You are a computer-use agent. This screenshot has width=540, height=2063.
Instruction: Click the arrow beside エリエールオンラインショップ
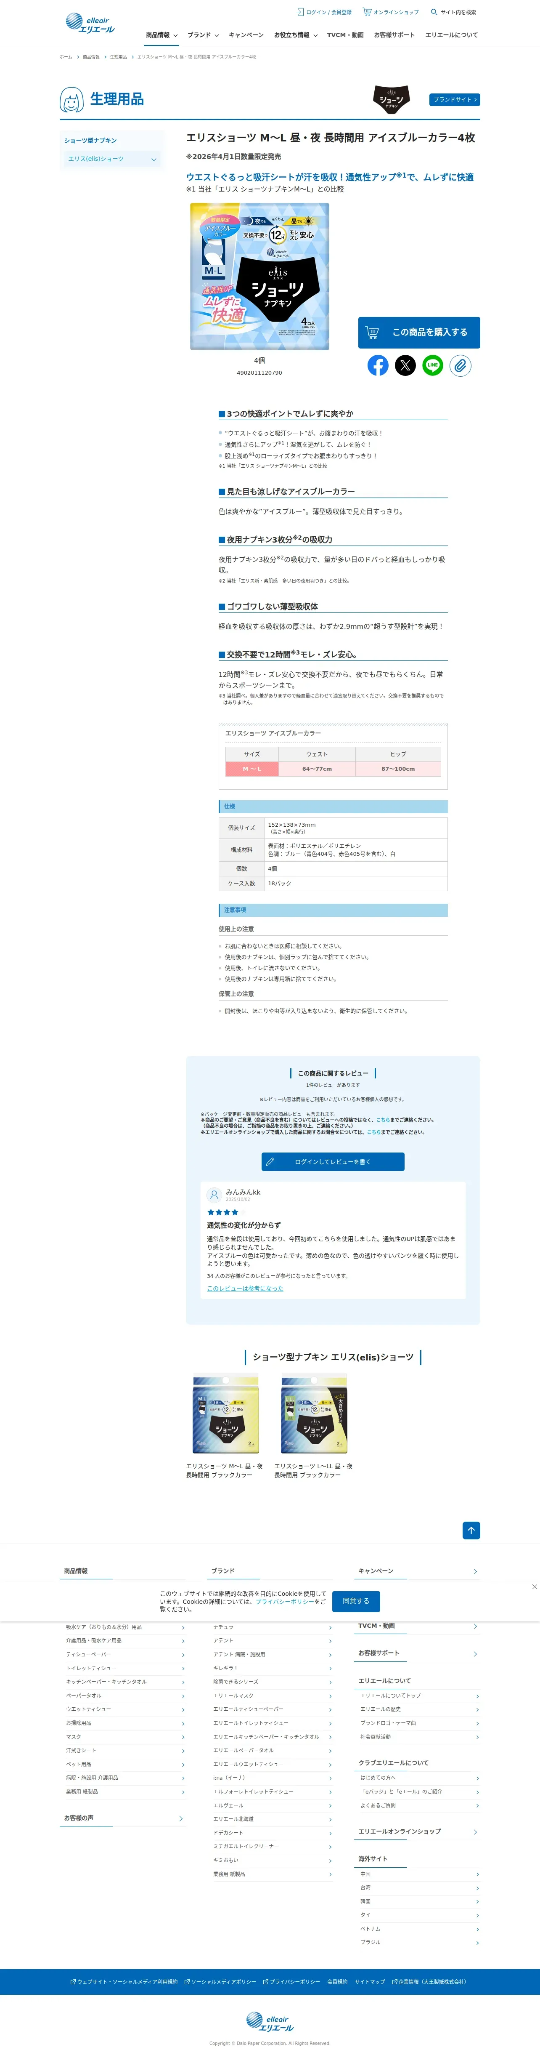(x=475, y=1831)
